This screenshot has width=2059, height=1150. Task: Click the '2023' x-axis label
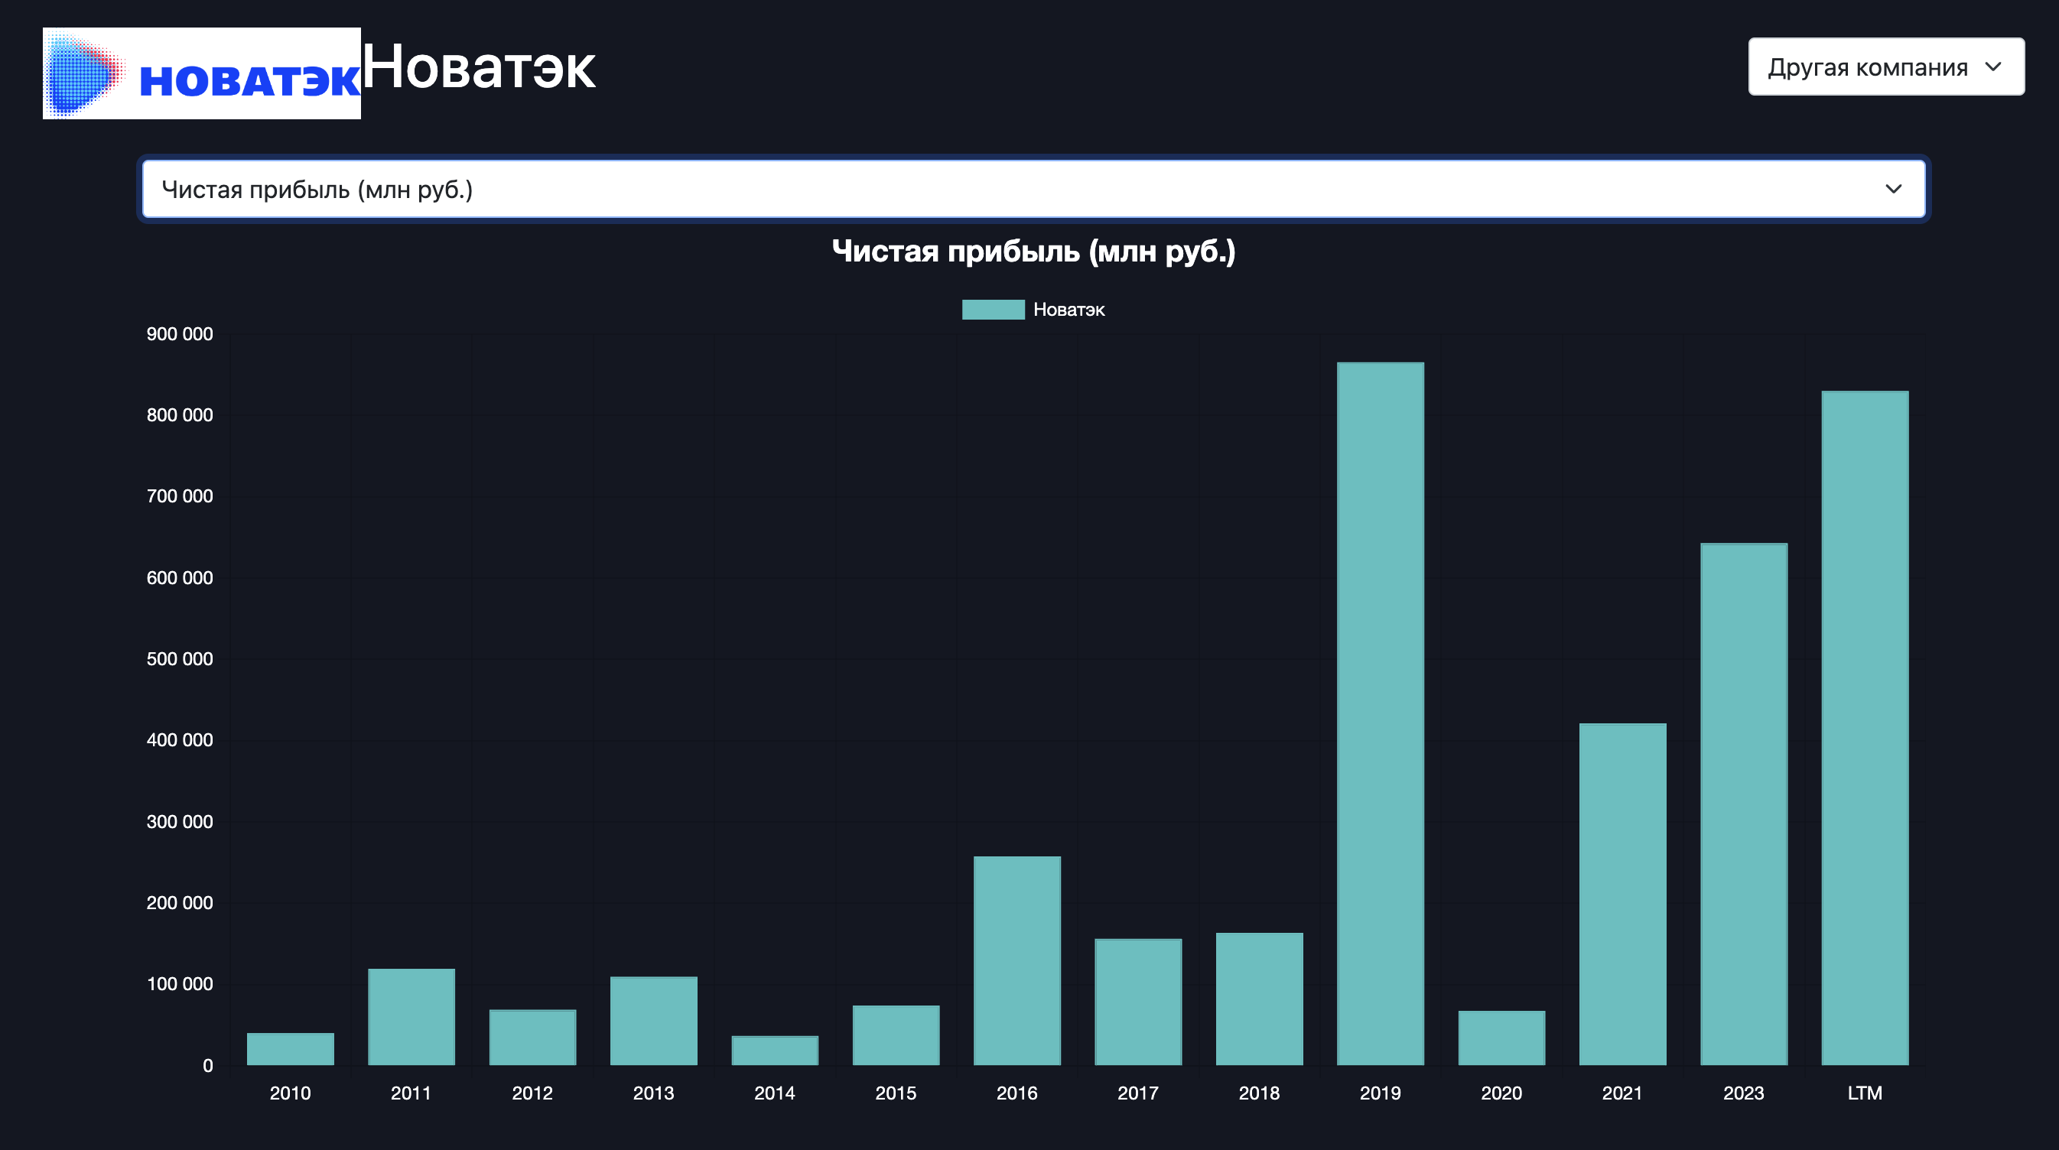point(1744,1093)
